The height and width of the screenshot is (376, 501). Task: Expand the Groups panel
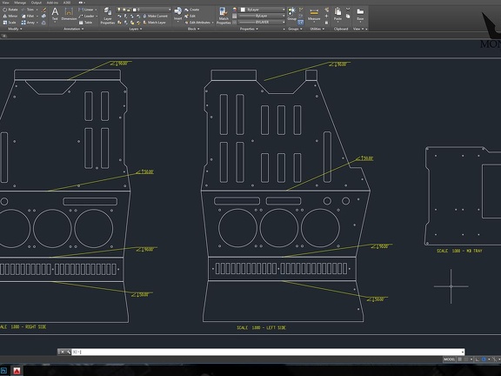[x=295, y=29]
